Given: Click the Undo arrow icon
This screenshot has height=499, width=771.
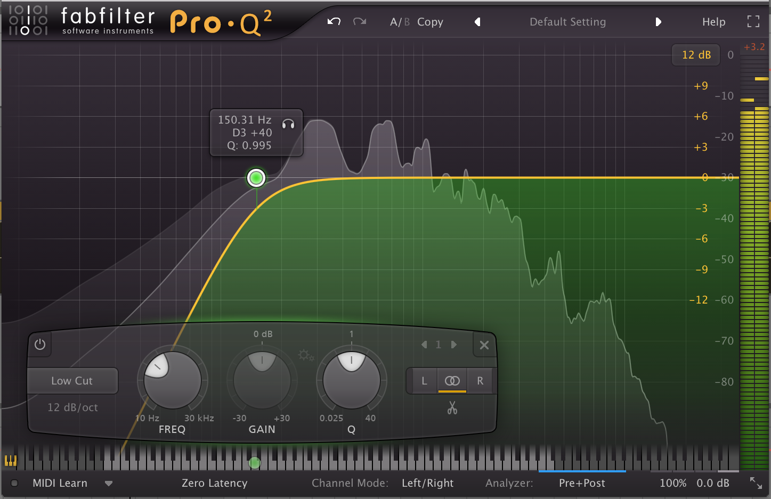Looking at the screenshot, I should [x=334, y=22].
